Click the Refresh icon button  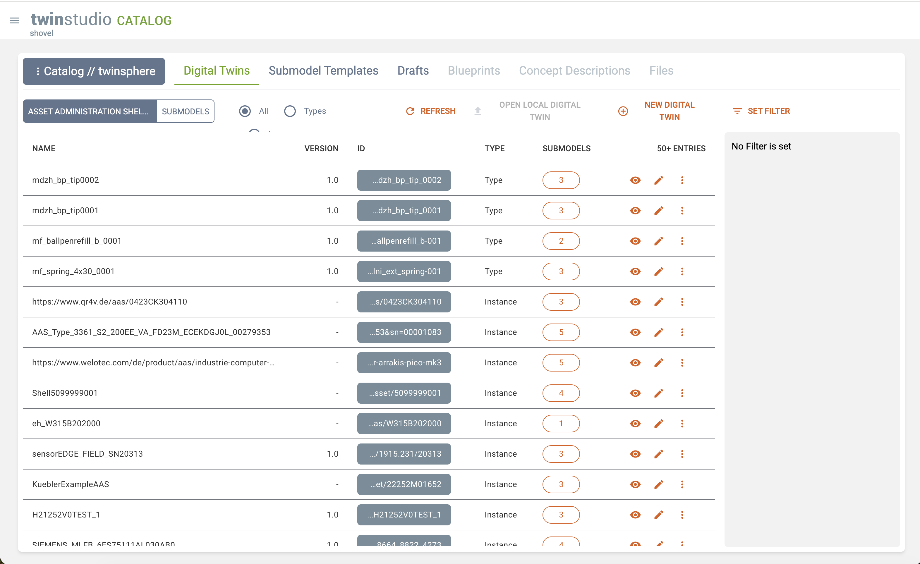tap(410, 111)
